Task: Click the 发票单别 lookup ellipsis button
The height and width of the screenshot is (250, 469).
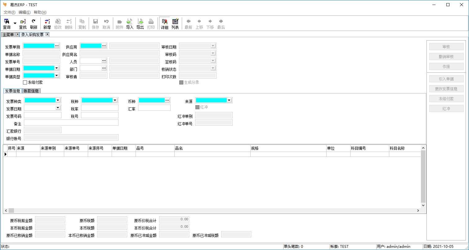Action: click(x=57, y=46)
